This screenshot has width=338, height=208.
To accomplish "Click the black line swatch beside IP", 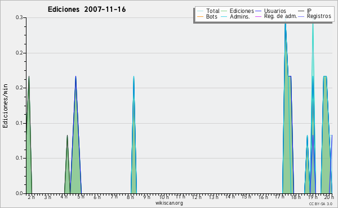I will click(301, 11).
